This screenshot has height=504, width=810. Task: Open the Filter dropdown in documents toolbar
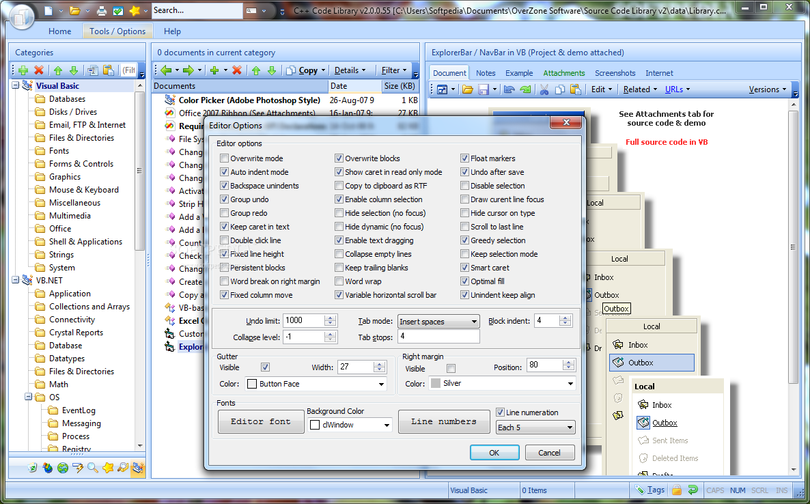393,70
